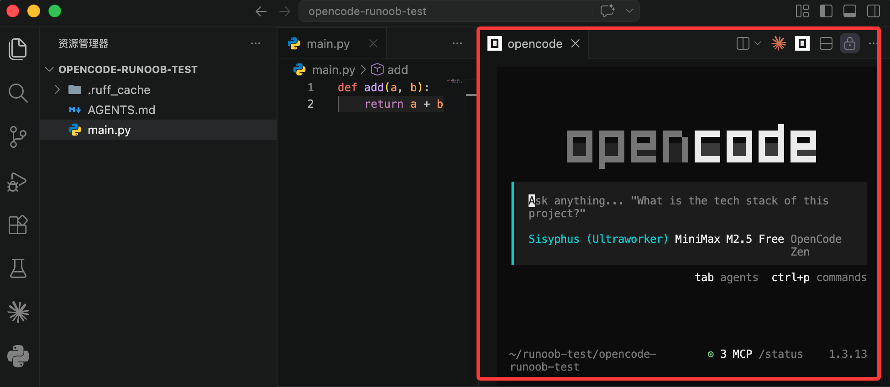Switch to the opencode tab
This screenshot has height=387, width=890.
click(534, 43)
